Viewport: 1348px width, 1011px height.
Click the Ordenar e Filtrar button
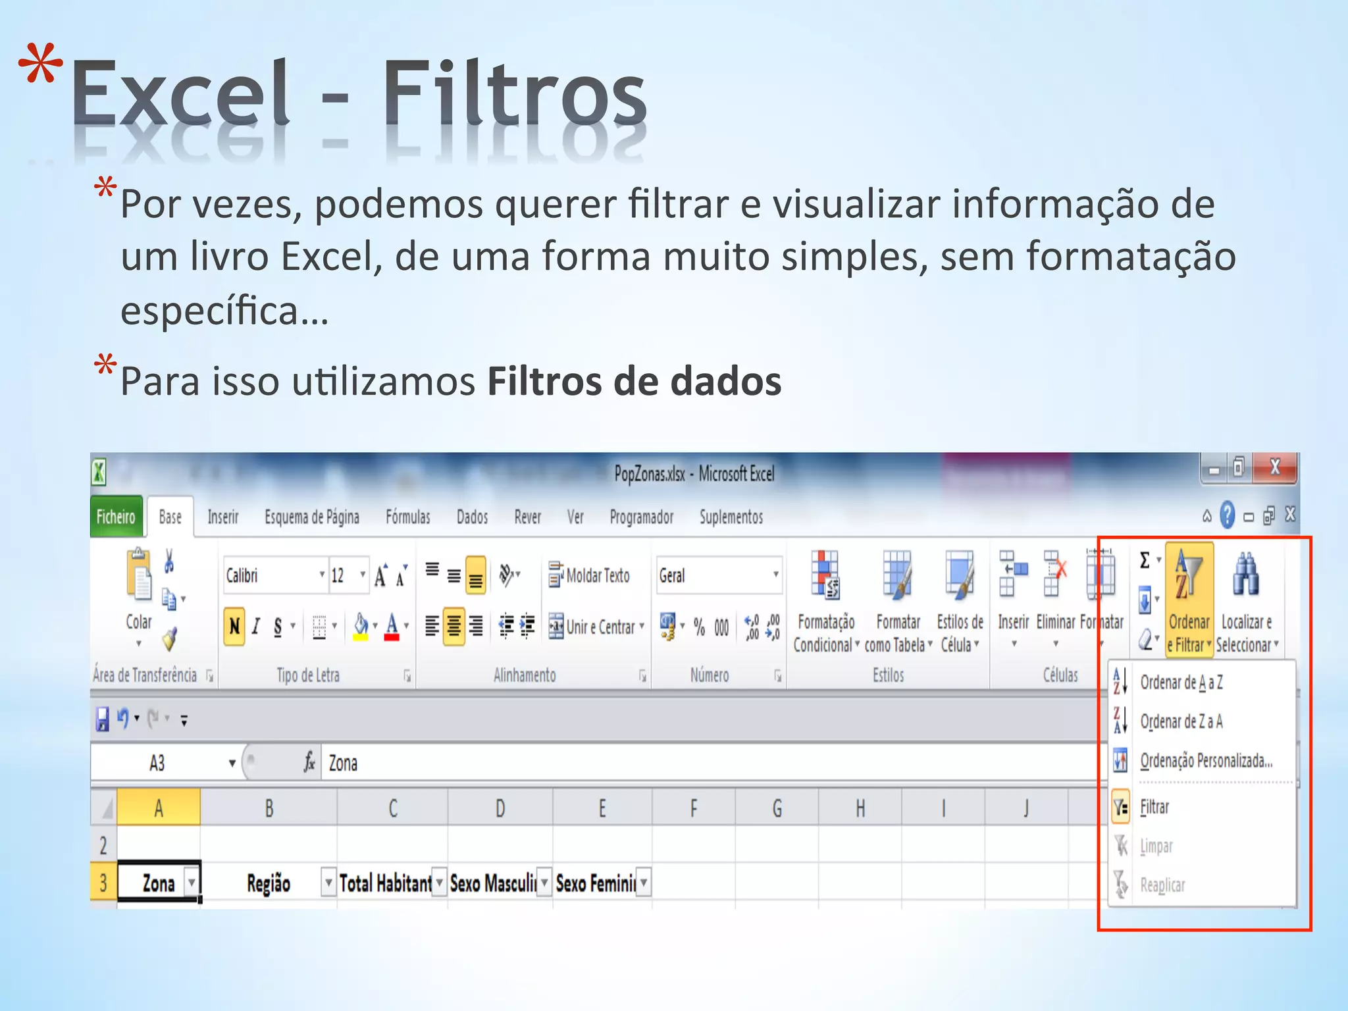(1189, 600)
